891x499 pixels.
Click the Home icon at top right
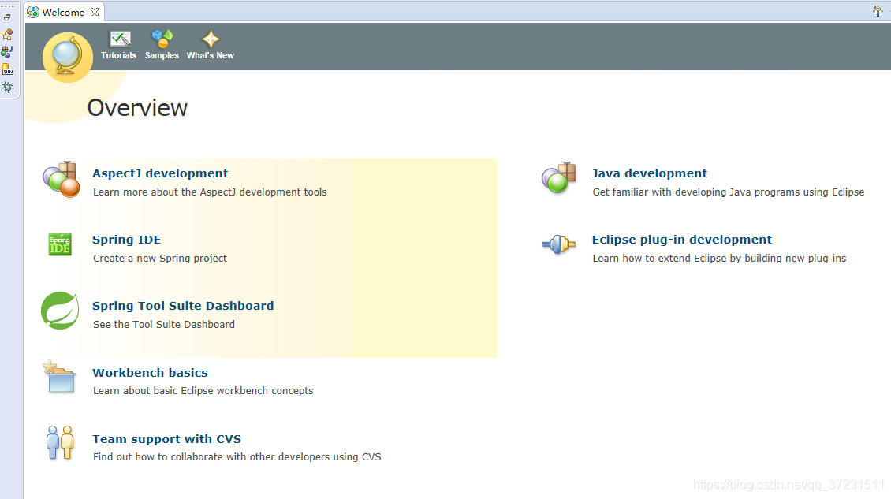coord(878,11)
